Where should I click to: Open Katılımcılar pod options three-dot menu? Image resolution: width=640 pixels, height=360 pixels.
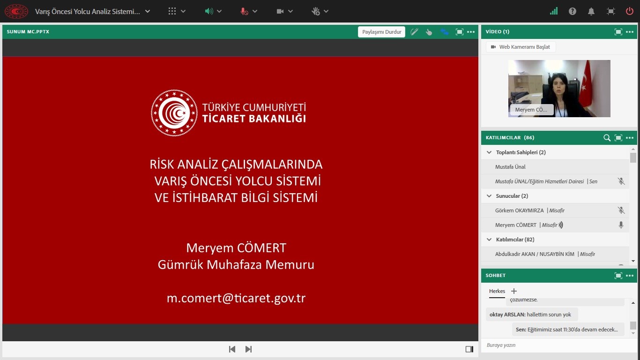tap(630, 138)
